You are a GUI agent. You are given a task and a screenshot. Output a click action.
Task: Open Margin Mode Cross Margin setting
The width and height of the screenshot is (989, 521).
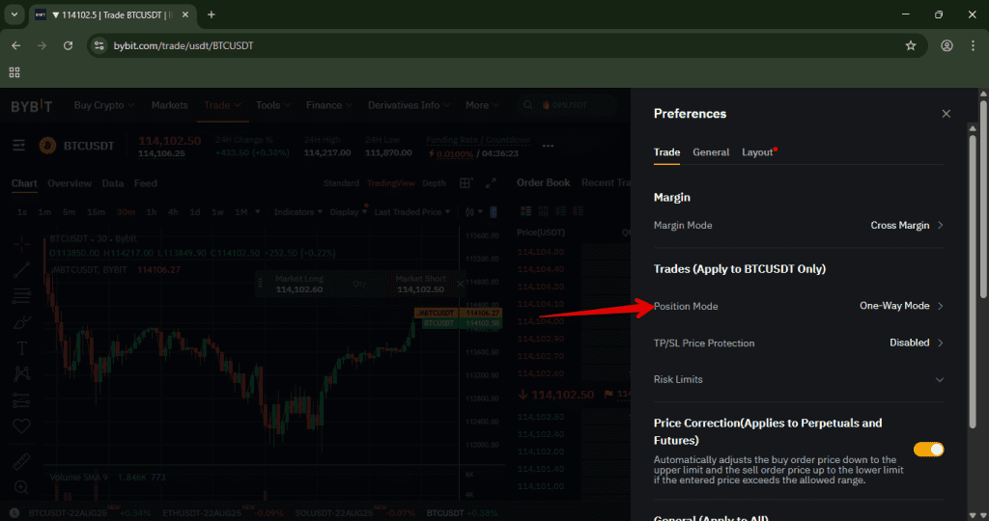coord(906,225)
